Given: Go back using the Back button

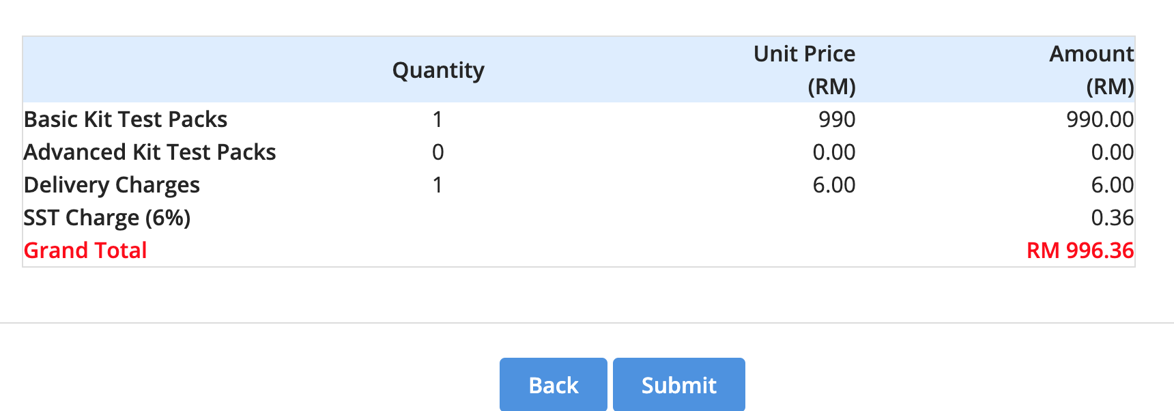Looking at the screenshot, I should (553, 385).
